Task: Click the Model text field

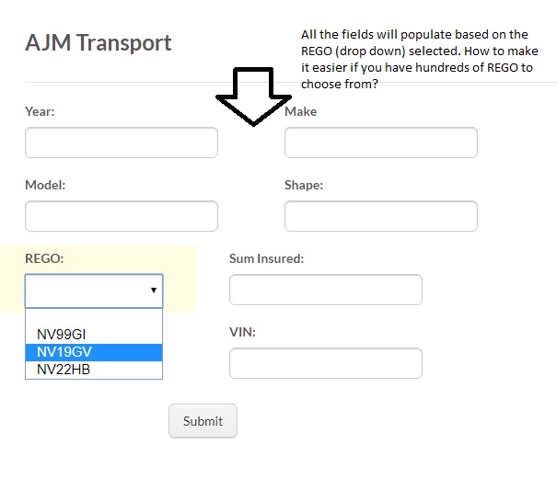Action: coord(122,216)
